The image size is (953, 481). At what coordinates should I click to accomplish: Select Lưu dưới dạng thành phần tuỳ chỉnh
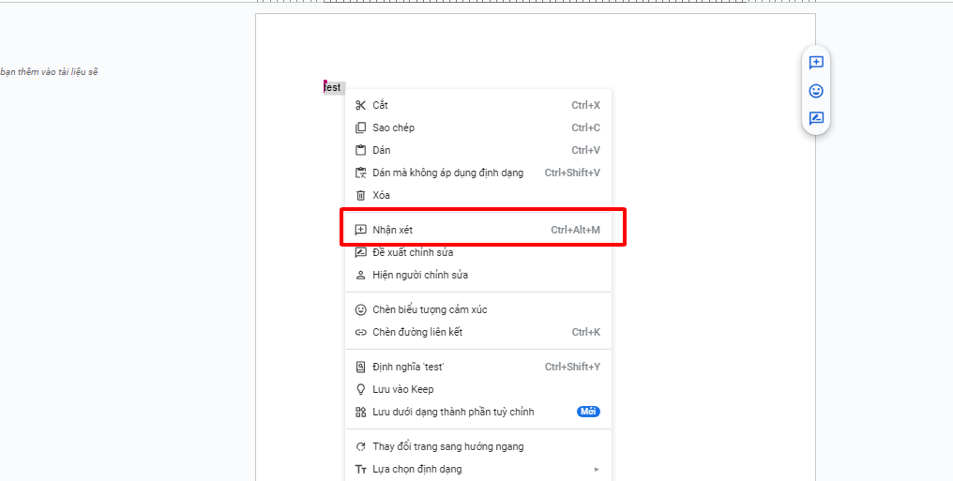(x=452, y=412)
